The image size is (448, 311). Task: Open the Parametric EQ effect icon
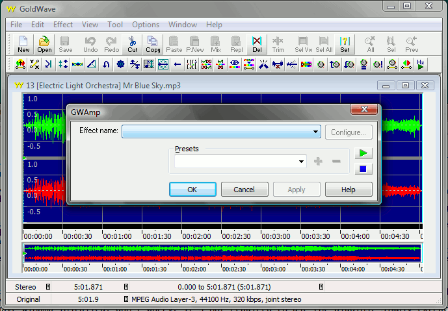pyautogui.click(x=249, y=64)
